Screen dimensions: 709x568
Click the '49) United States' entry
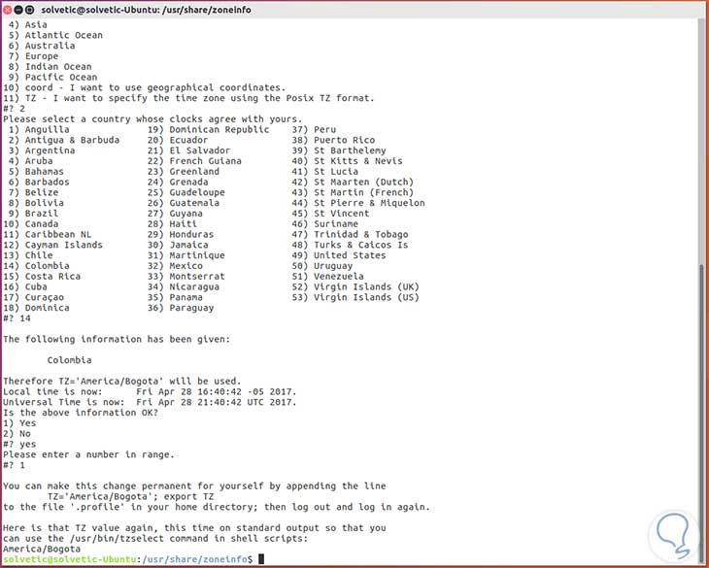[x=339, y=255]
